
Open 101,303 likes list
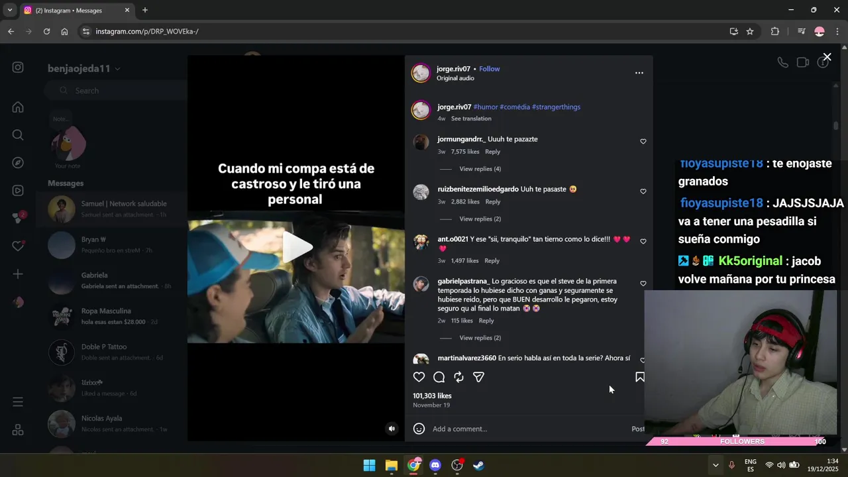tap(432, 396)
